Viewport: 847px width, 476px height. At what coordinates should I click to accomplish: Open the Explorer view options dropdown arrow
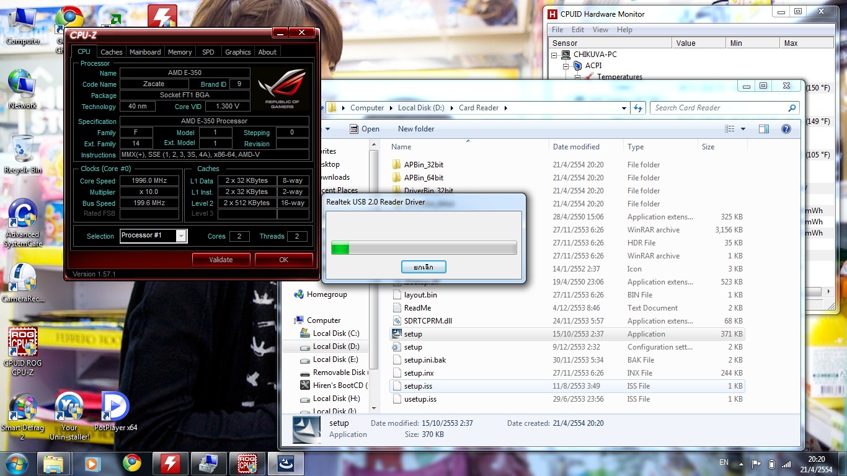tap(743, 129)
